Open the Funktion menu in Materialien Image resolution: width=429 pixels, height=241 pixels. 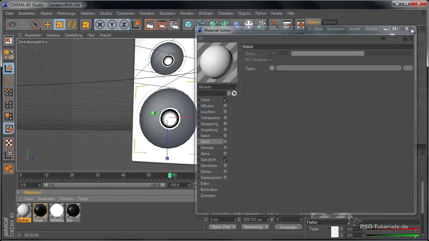coord(66,199)
